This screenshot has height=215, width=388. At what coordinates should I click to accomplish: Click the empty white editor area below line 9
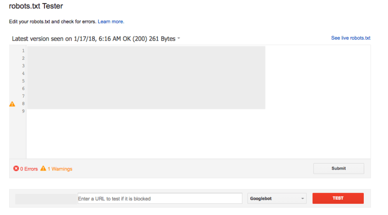click(192, 134)
